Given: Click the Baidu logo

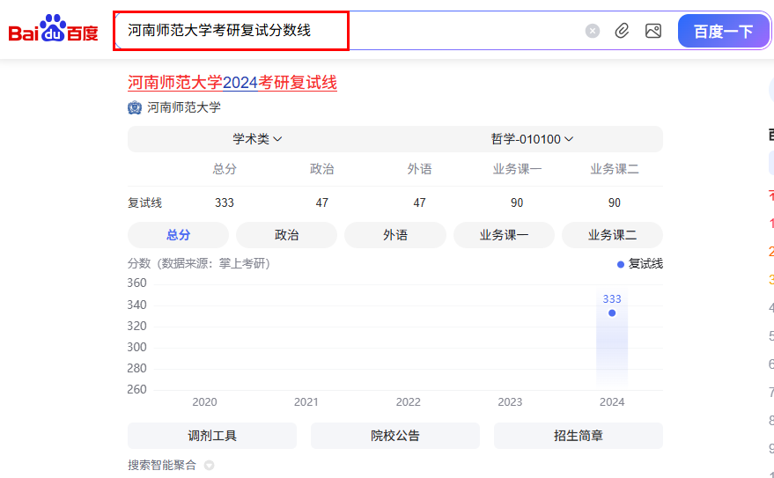Looking at the screenshot, I should tap(53, 30).
